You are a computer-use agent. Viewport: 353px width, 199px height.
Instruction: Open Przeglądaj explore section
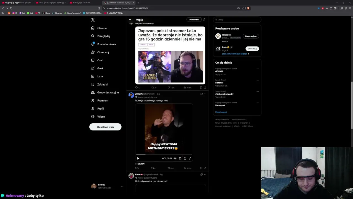pyautogui.click(x=101, y=36)
